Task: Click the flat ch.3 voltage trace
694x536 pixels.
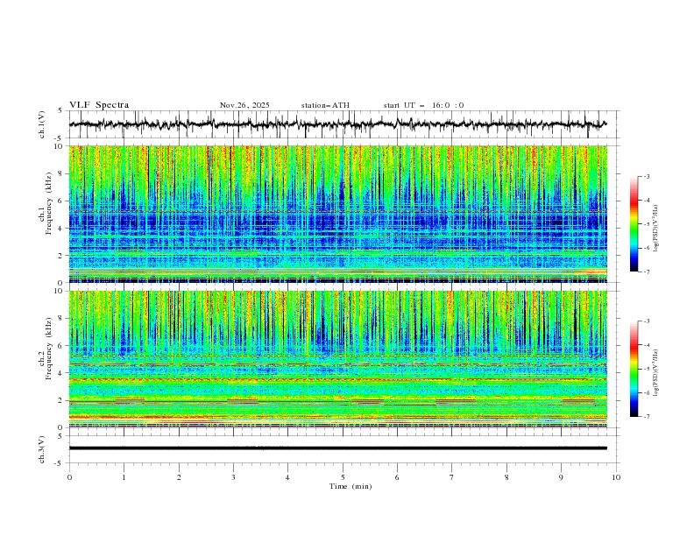Action: click(x=338, y=448)
